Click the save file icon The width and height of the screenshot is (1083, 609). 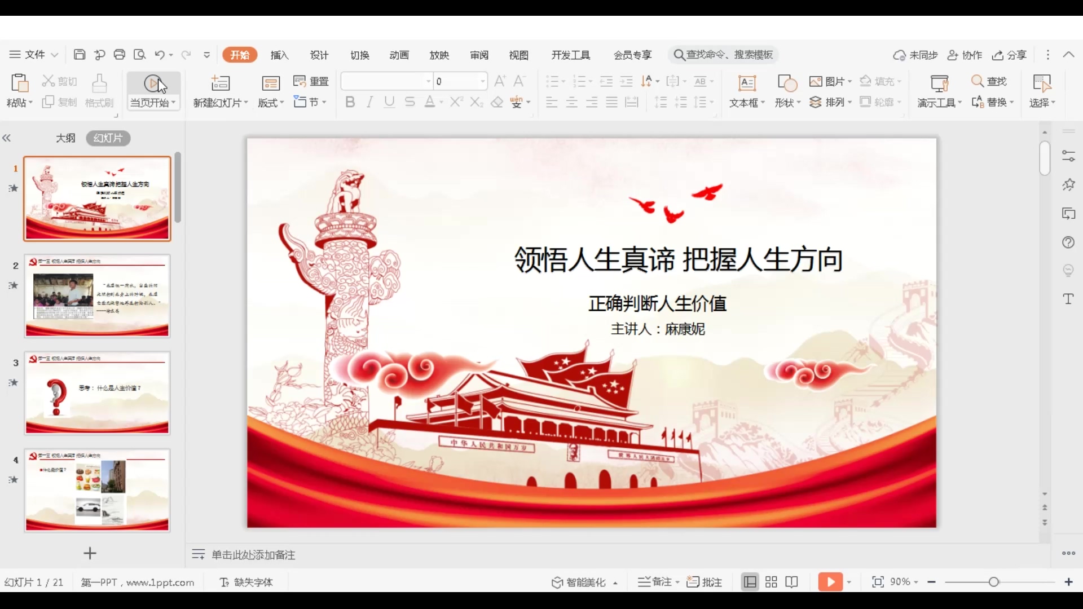coord(80,55)
